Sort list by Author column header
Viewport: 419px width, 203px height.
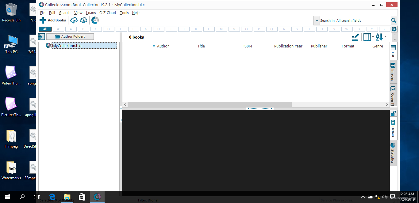point(163,46)
